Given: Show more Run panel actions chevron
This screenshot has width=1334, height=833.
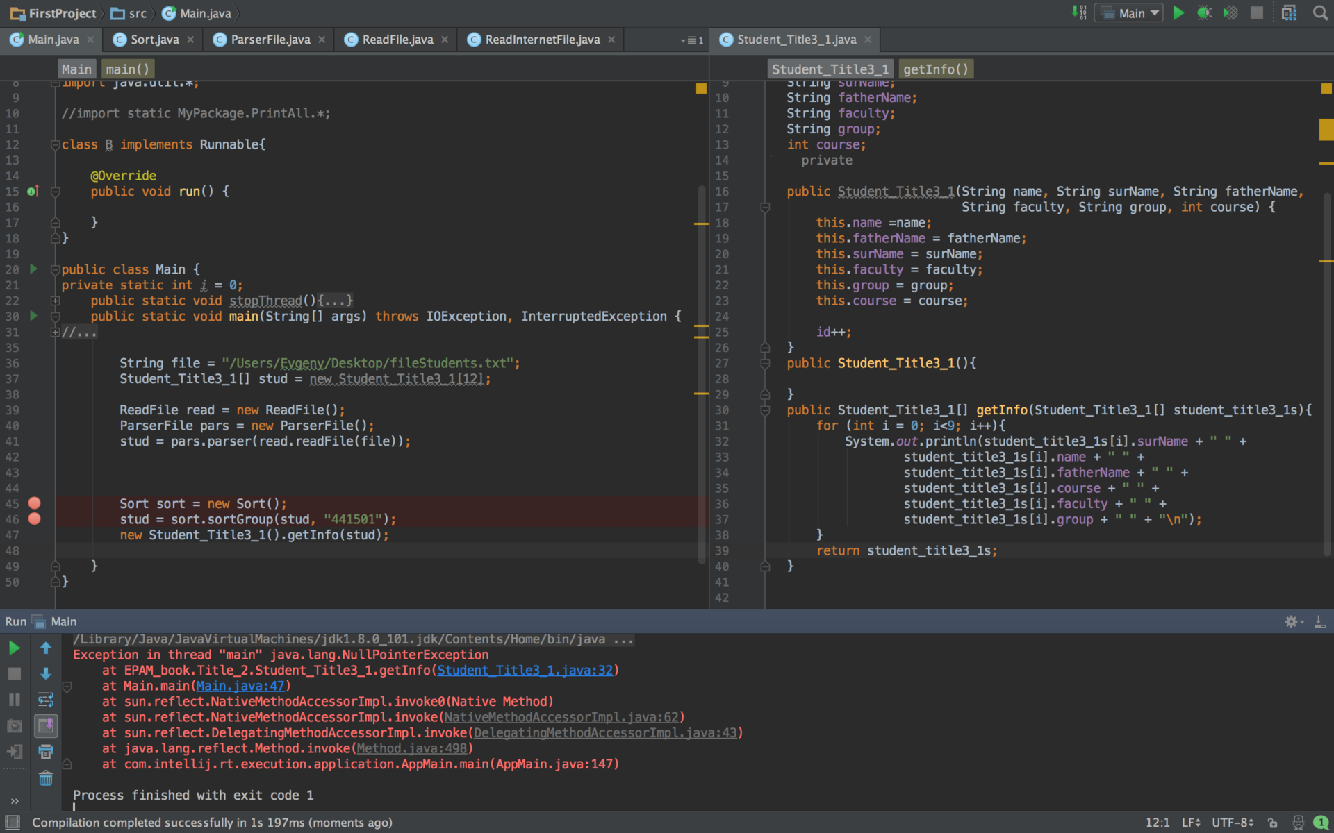Looking at the screenshot, I should 14,800.
